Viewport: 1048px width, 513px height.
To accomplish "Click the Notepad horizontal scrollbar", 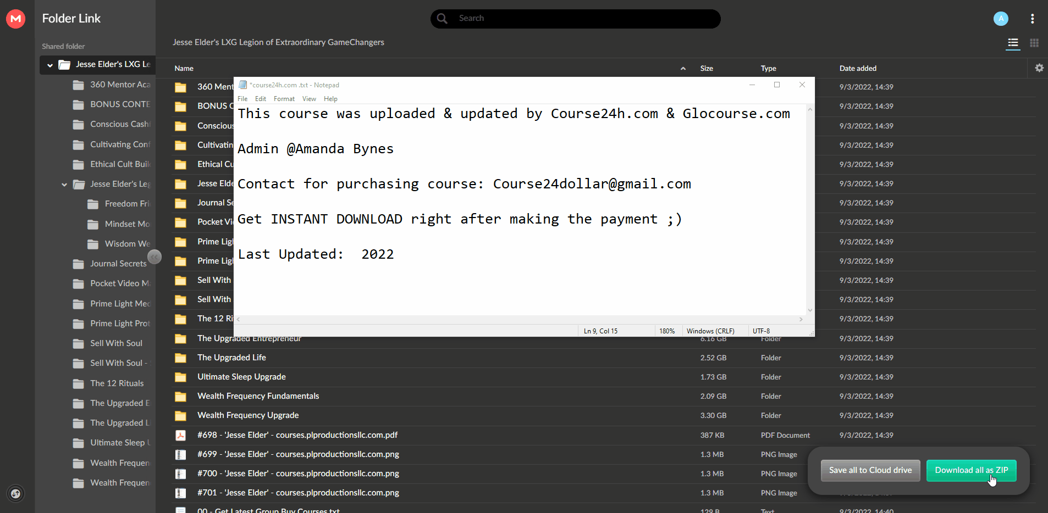I will coord(520,319).
